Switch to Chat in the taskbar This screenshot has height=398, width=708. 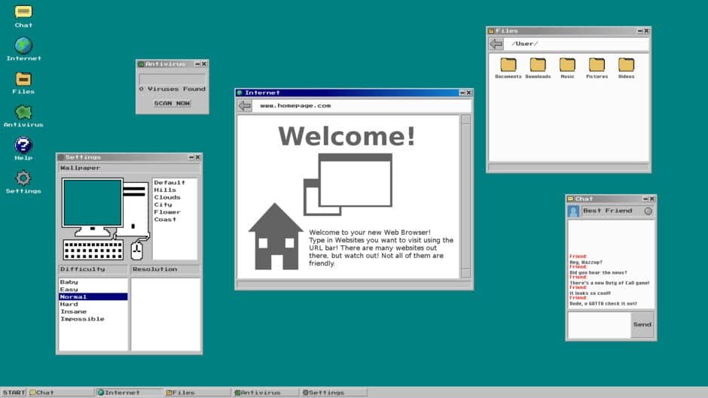coord(61,393)
